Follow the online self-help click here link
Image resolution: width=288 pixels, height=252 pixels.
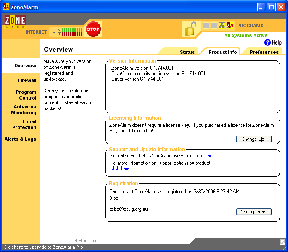[206, 156]
